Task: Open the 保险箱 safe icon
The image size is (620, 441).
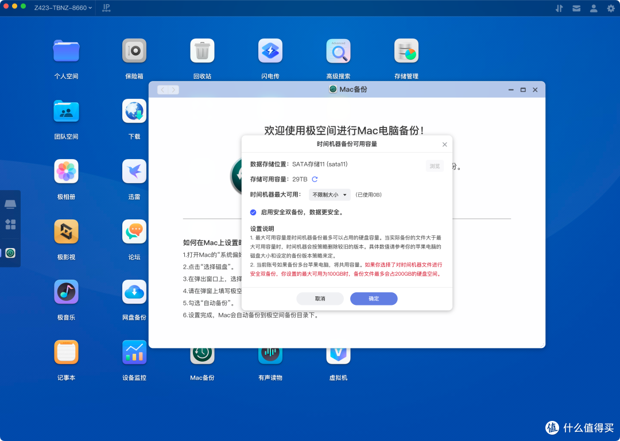Action: coord(134,51)
